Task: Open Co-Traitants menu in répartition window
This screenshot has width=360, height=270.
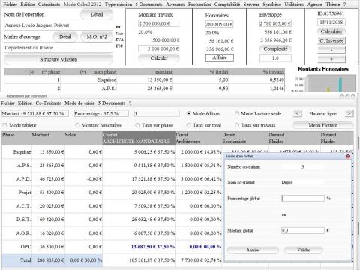Action: point(49,103)
